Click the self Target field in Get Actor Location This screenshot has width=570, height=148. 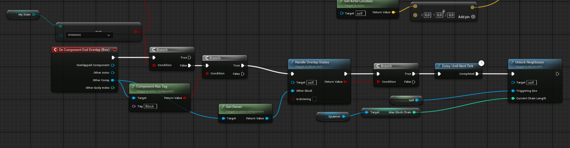(360, 13)
